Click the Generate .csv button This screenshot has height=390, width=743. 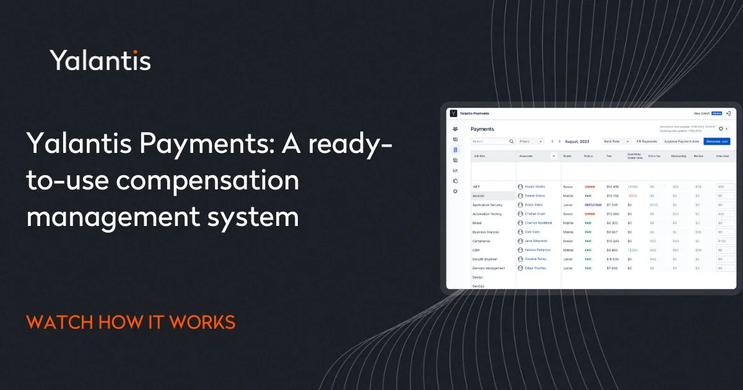(x=717, y=141)
